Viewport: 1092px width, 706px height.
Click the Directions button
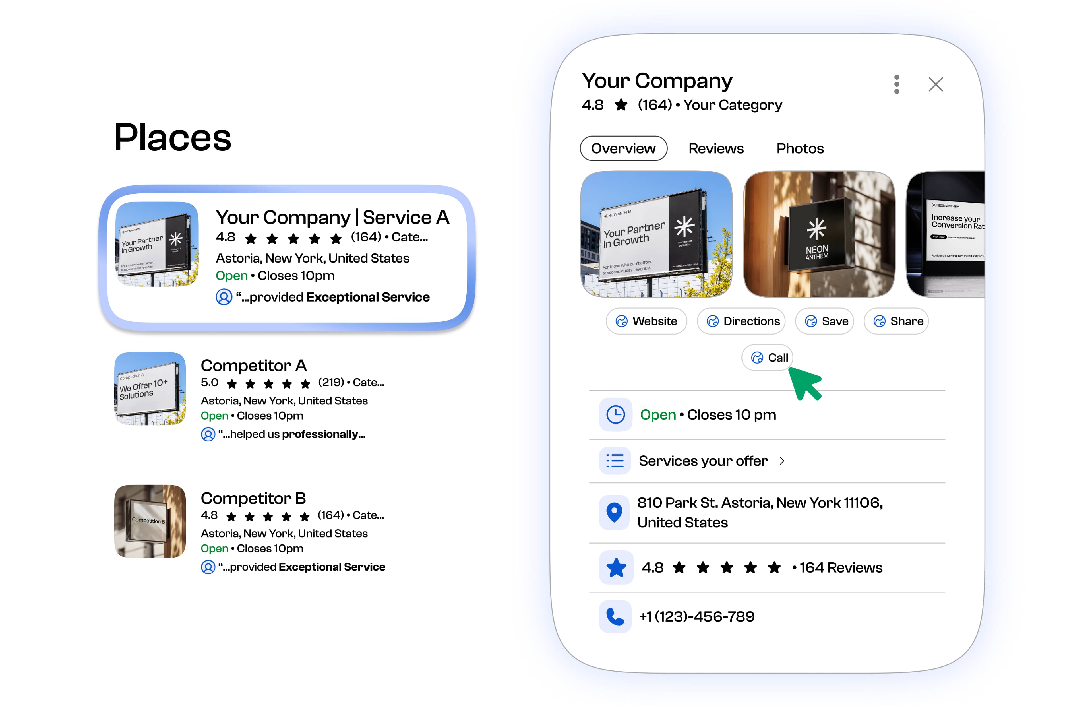click(741, 321)
